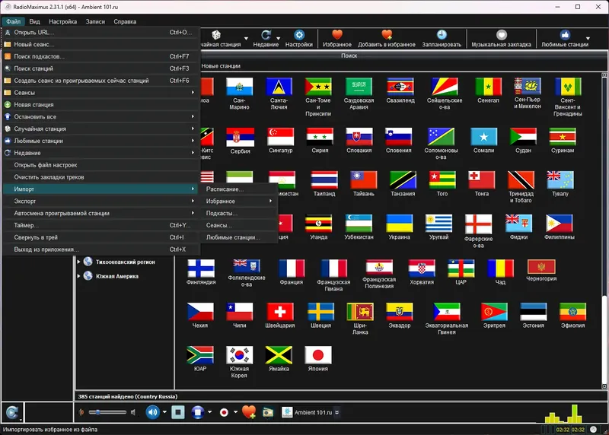Switch to the Новые станции tab
The width and height of the screenshot is (609, 435).
[x=221, y=66]
